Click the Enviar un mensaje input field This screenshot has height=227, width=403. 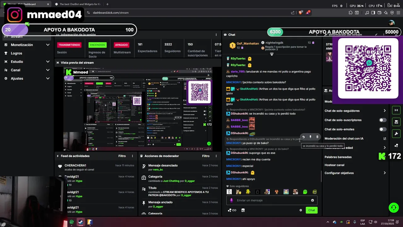click(x=272, y=200)
